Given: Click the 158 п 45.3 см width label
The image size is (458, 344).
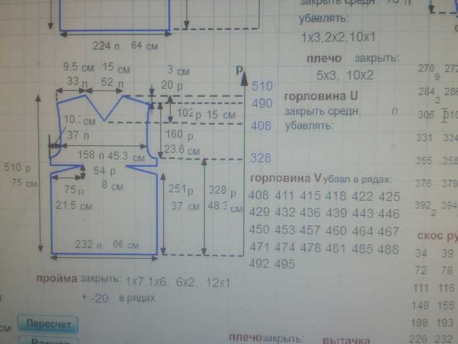Looking at the screenshot, I should (x=111, y=155).
